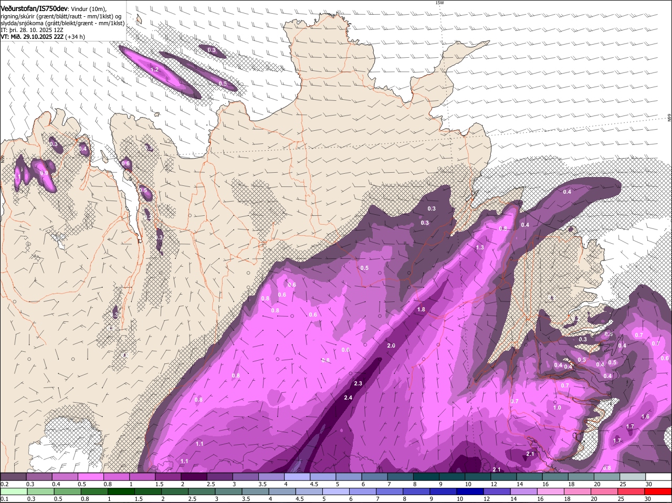Click the bottom-row lilac swatch labeled 14
672x503 pixels.
(523, 491)
